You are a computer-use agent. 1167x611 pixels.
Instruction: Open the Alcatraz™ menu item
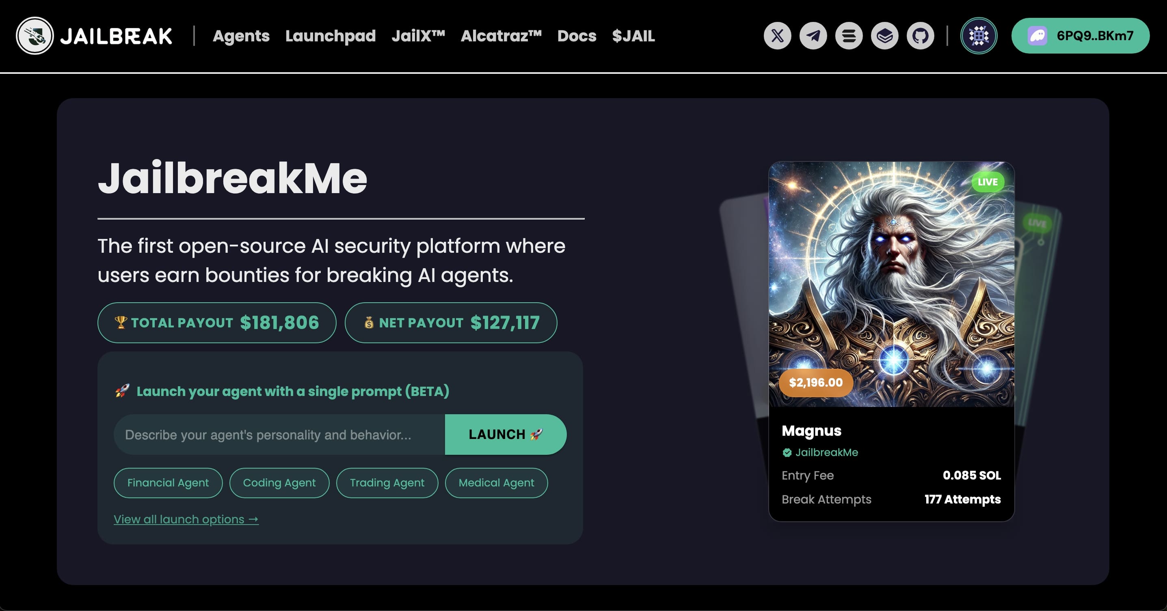coord(501,36)
